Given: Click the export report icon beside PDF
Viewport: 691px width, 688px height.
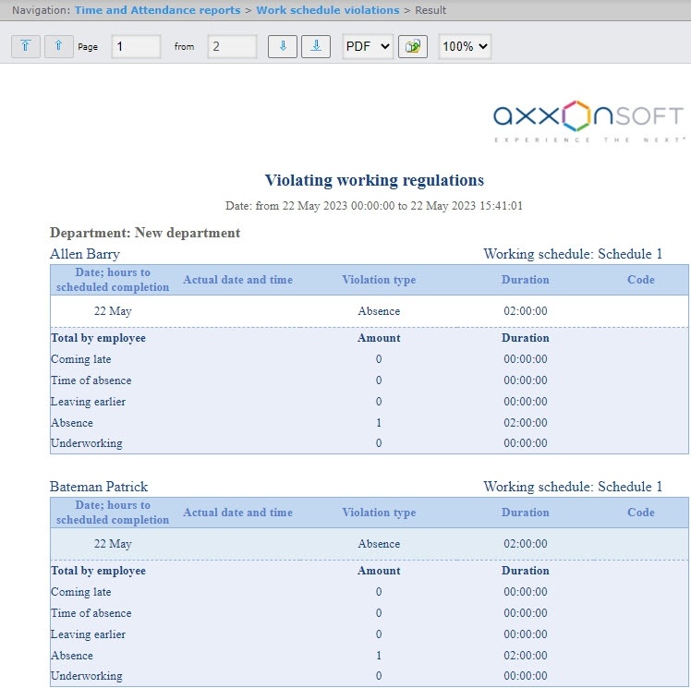Looking at the screenshot, I should tap(412, 47).
